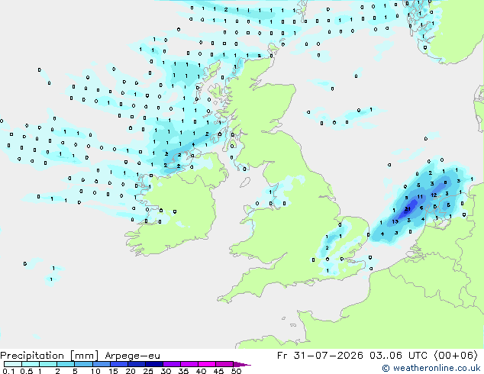The image size is (484, 374).
Task: Click the '45' legend scale label
Action: (x=218, y=371)
